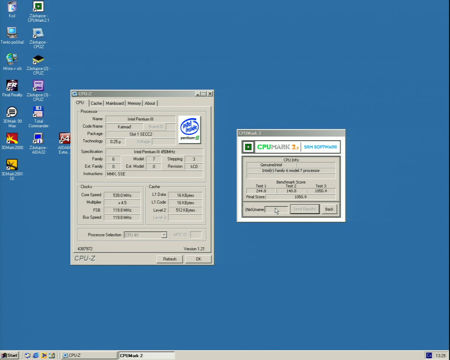Click the Multiplier x 4.5 value

point(122,203)
